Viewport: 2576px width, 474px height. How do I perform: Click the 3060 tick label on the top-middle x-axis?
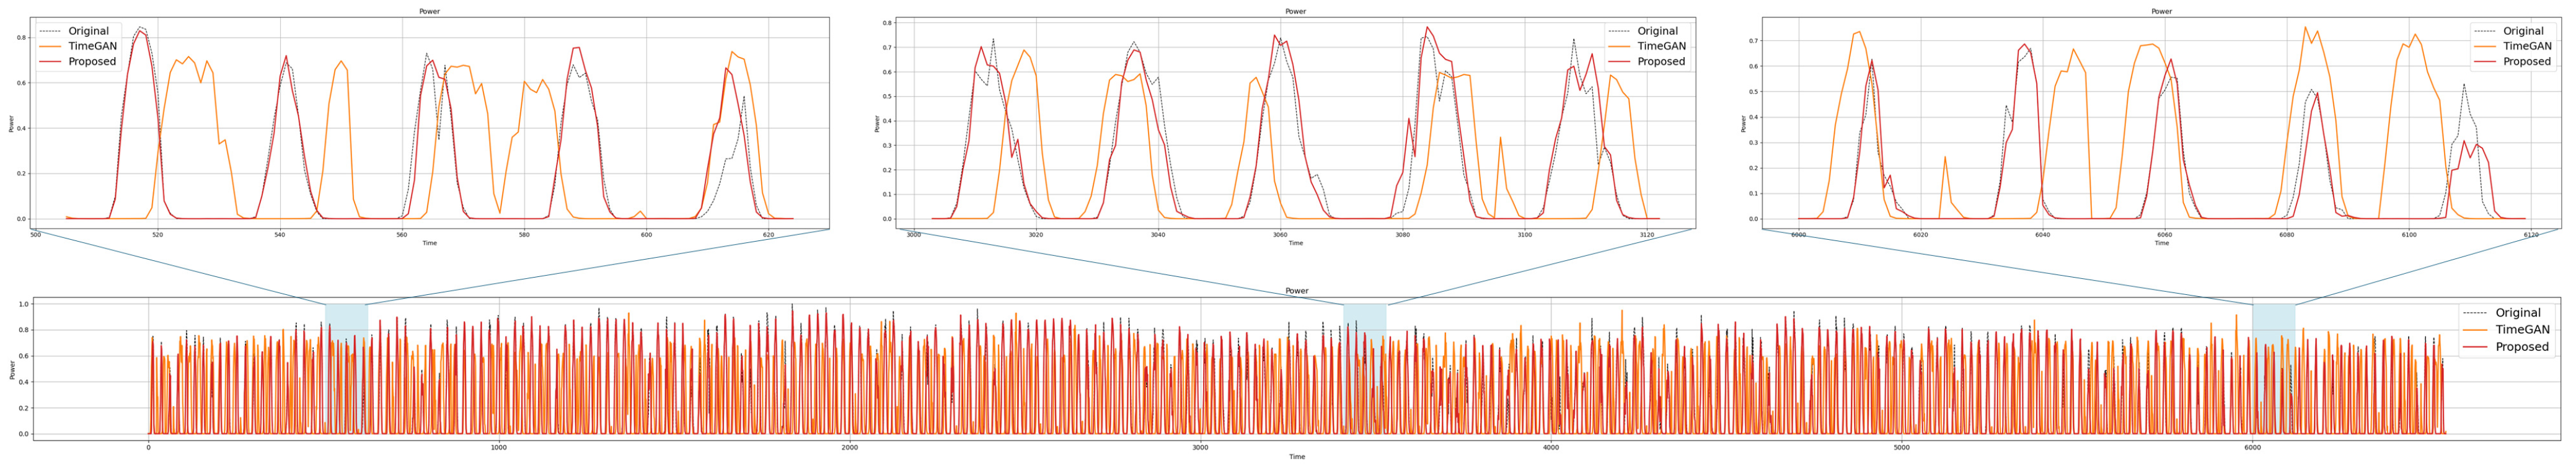tap(1280, 235)
